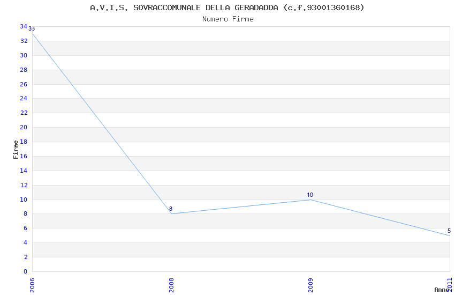This screenshot has height=295, width=455.
Task: Select x-axis year label 2006
Action: tap(32, 285)
